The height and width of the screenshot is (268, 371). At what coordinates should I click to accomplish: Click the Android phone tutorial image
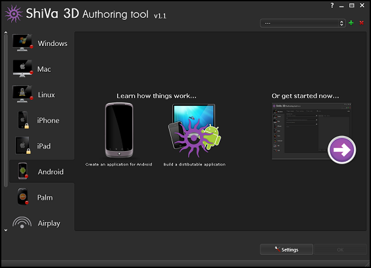[x=119, y=130]
